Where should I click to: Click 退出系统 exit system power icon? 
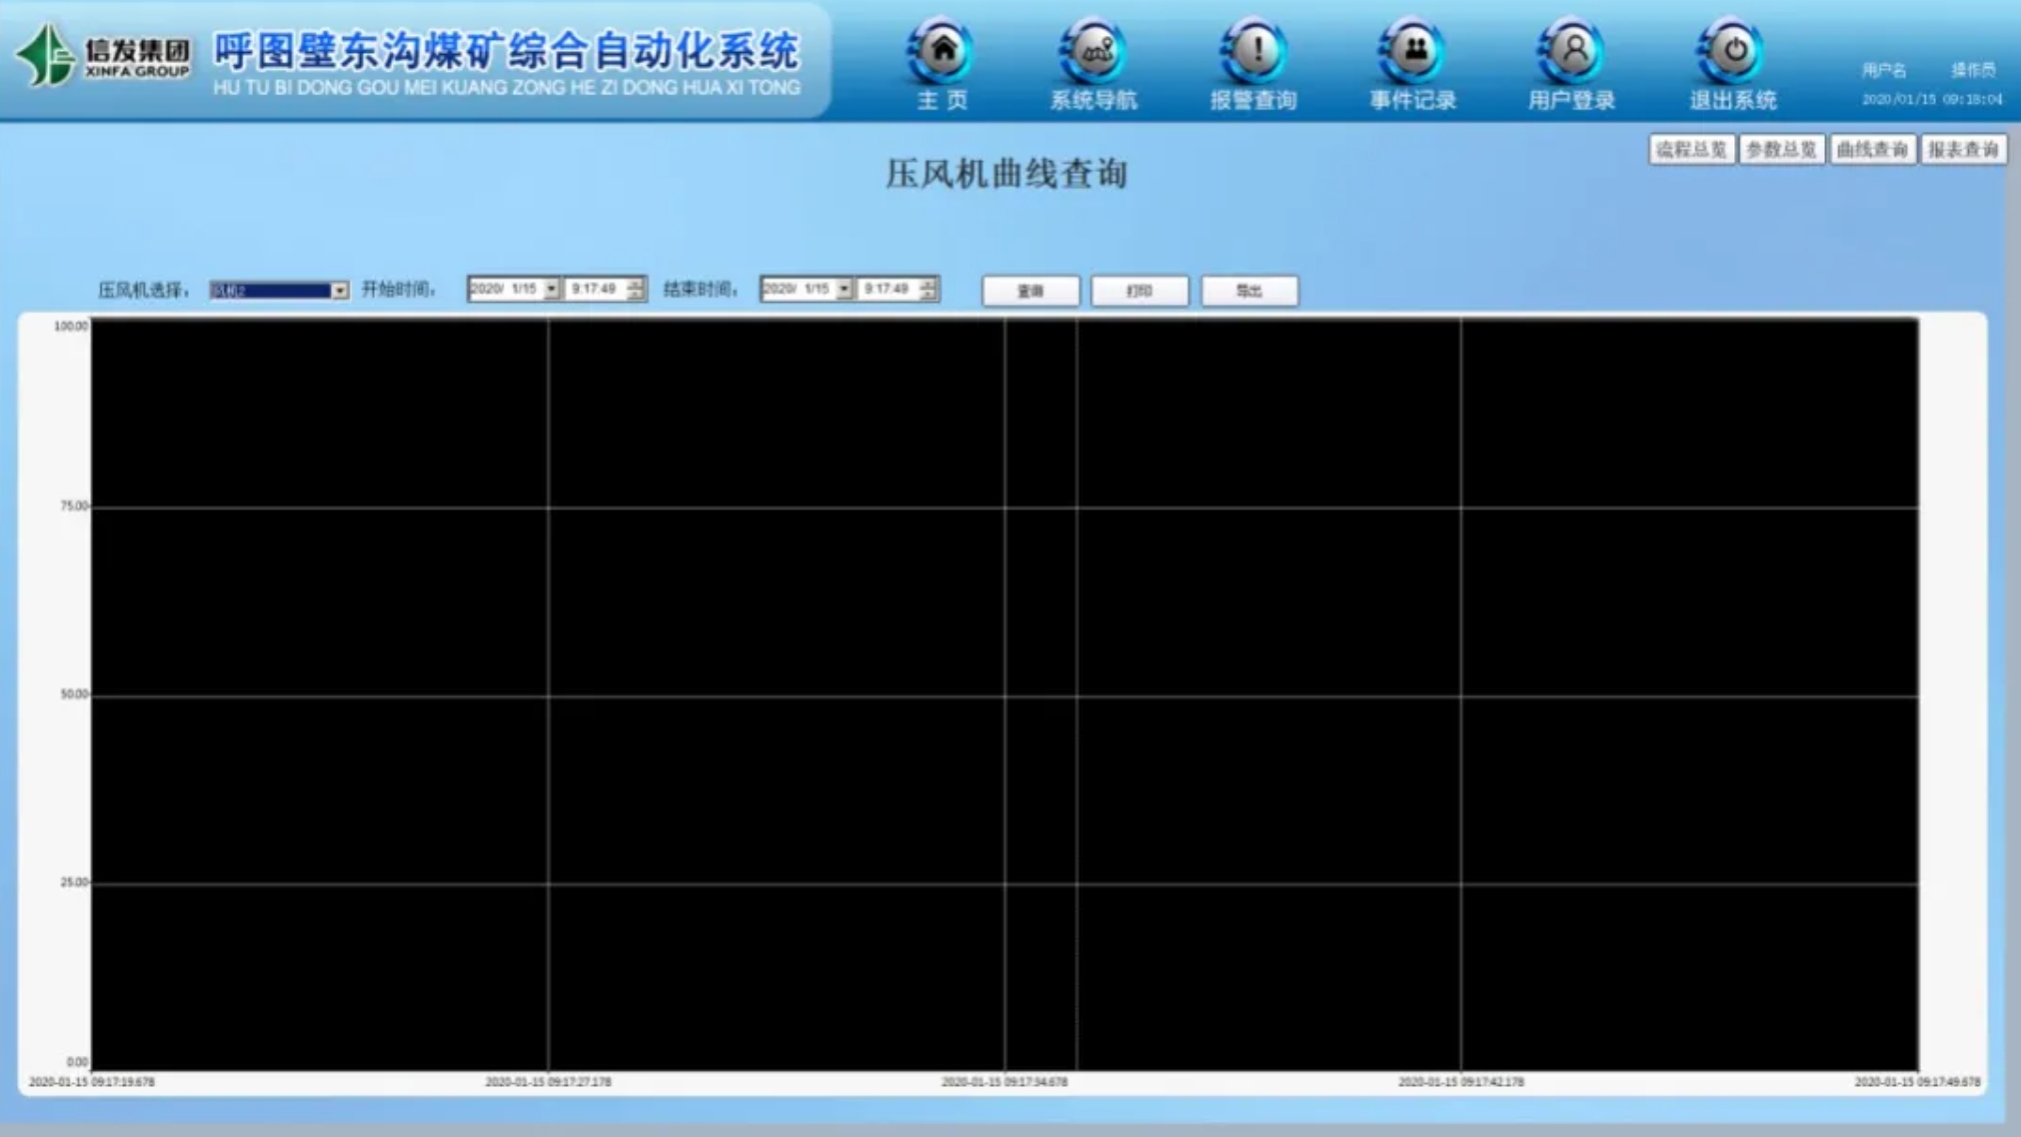tap(1733, 51)
